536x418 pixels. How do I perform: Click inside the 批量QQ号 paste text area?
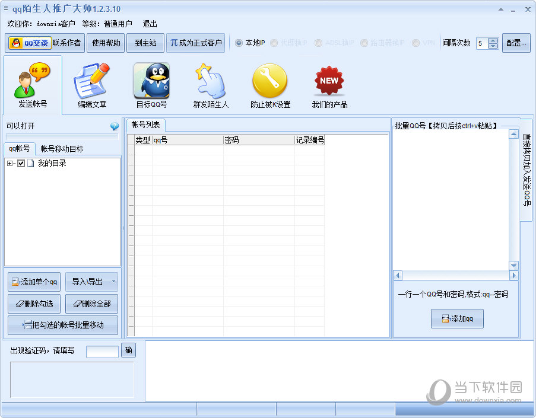(451, 200)
